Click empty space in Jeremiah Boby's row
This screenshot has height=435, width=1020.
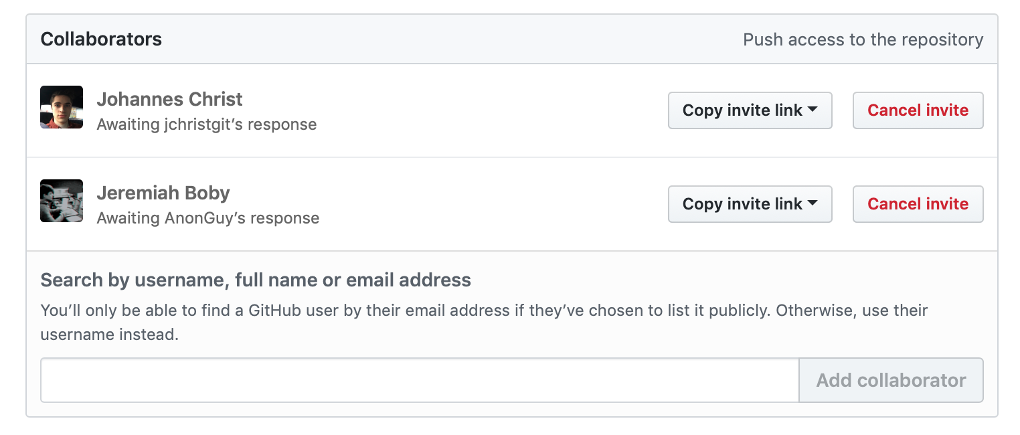coord(489,204)
